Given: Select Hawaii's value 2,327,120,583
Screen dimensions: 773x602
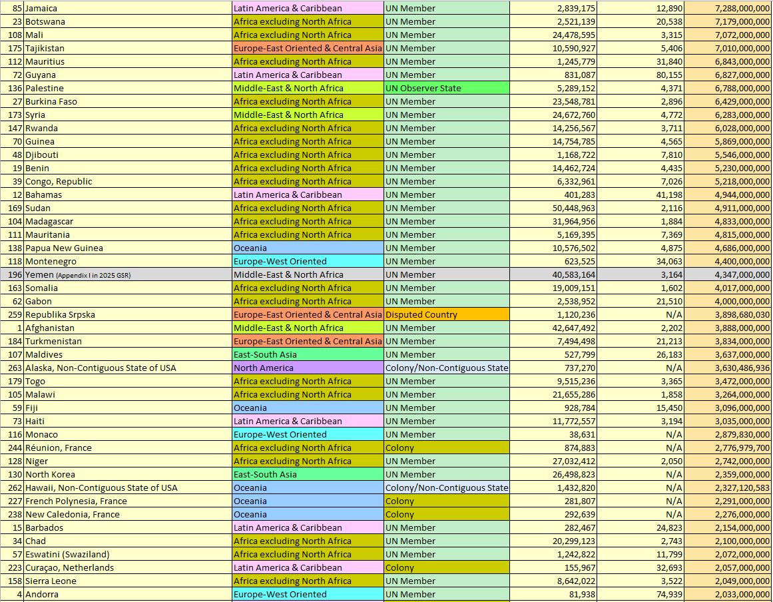Looking at the screenshot, I should coord(728,487).
